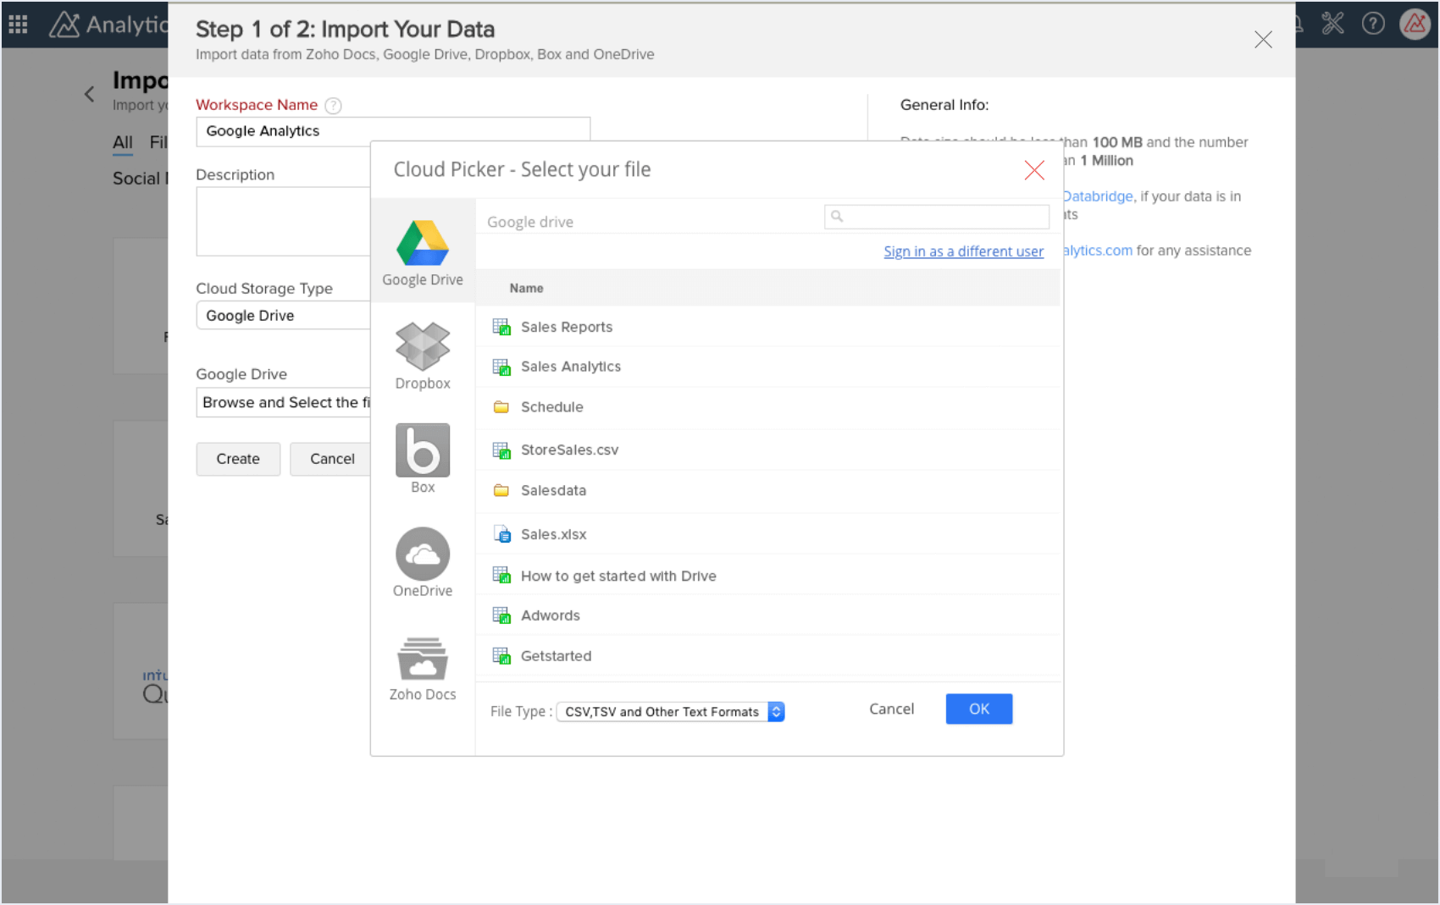Open the help question mark icon in the header
Viewport: 1440px width, 905px height.
tap(1373, 23)
